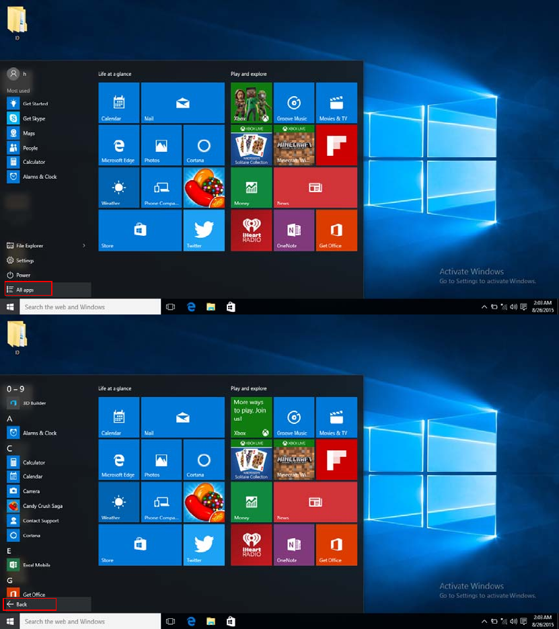The height and width of the screenshot is (629, 559).
Task: Show hidden tray icons in bottom screenshot
Action: [x=484, y=622]
